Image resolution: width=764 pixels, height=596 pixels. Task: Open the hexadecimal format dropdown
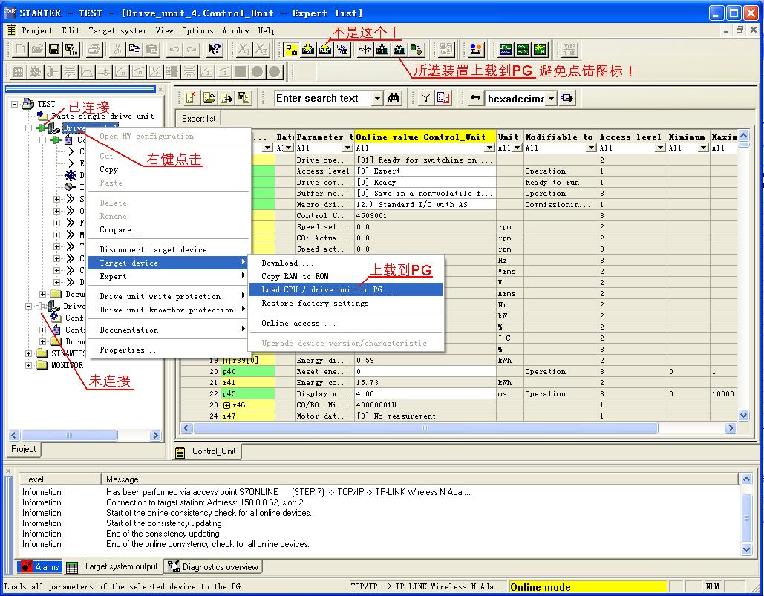click(551, 99)
